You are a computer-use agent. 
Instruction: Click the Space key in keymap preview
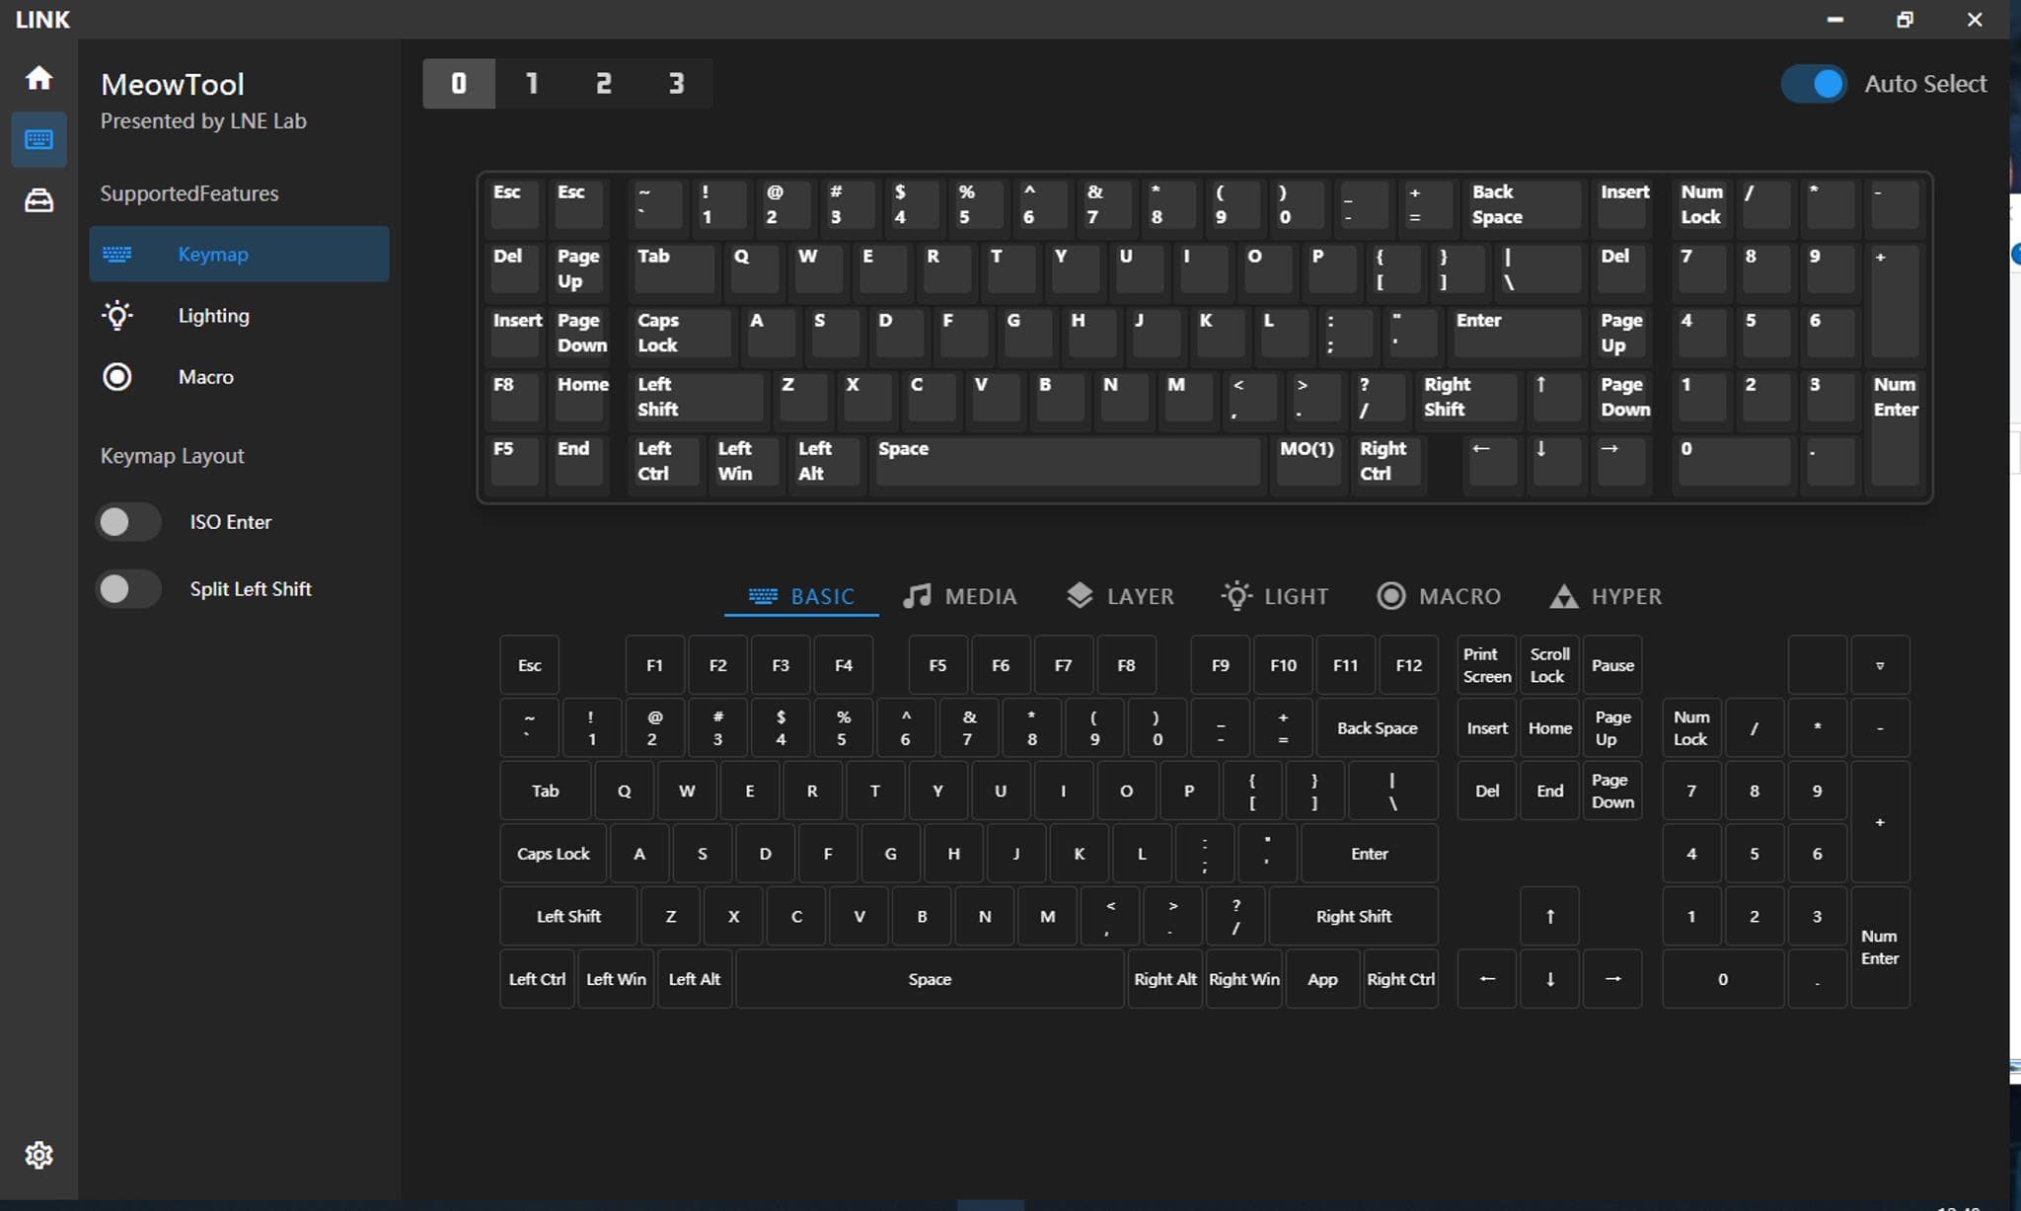click(x=1068, y=461)
